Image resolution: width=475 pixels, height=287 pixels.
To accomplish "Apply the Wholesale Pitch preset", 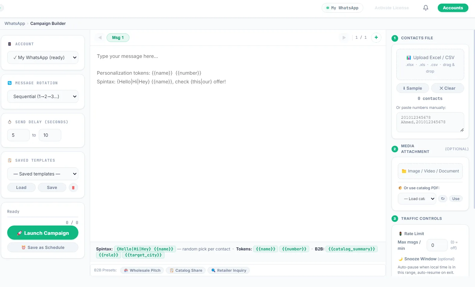I will pos(142,270).
